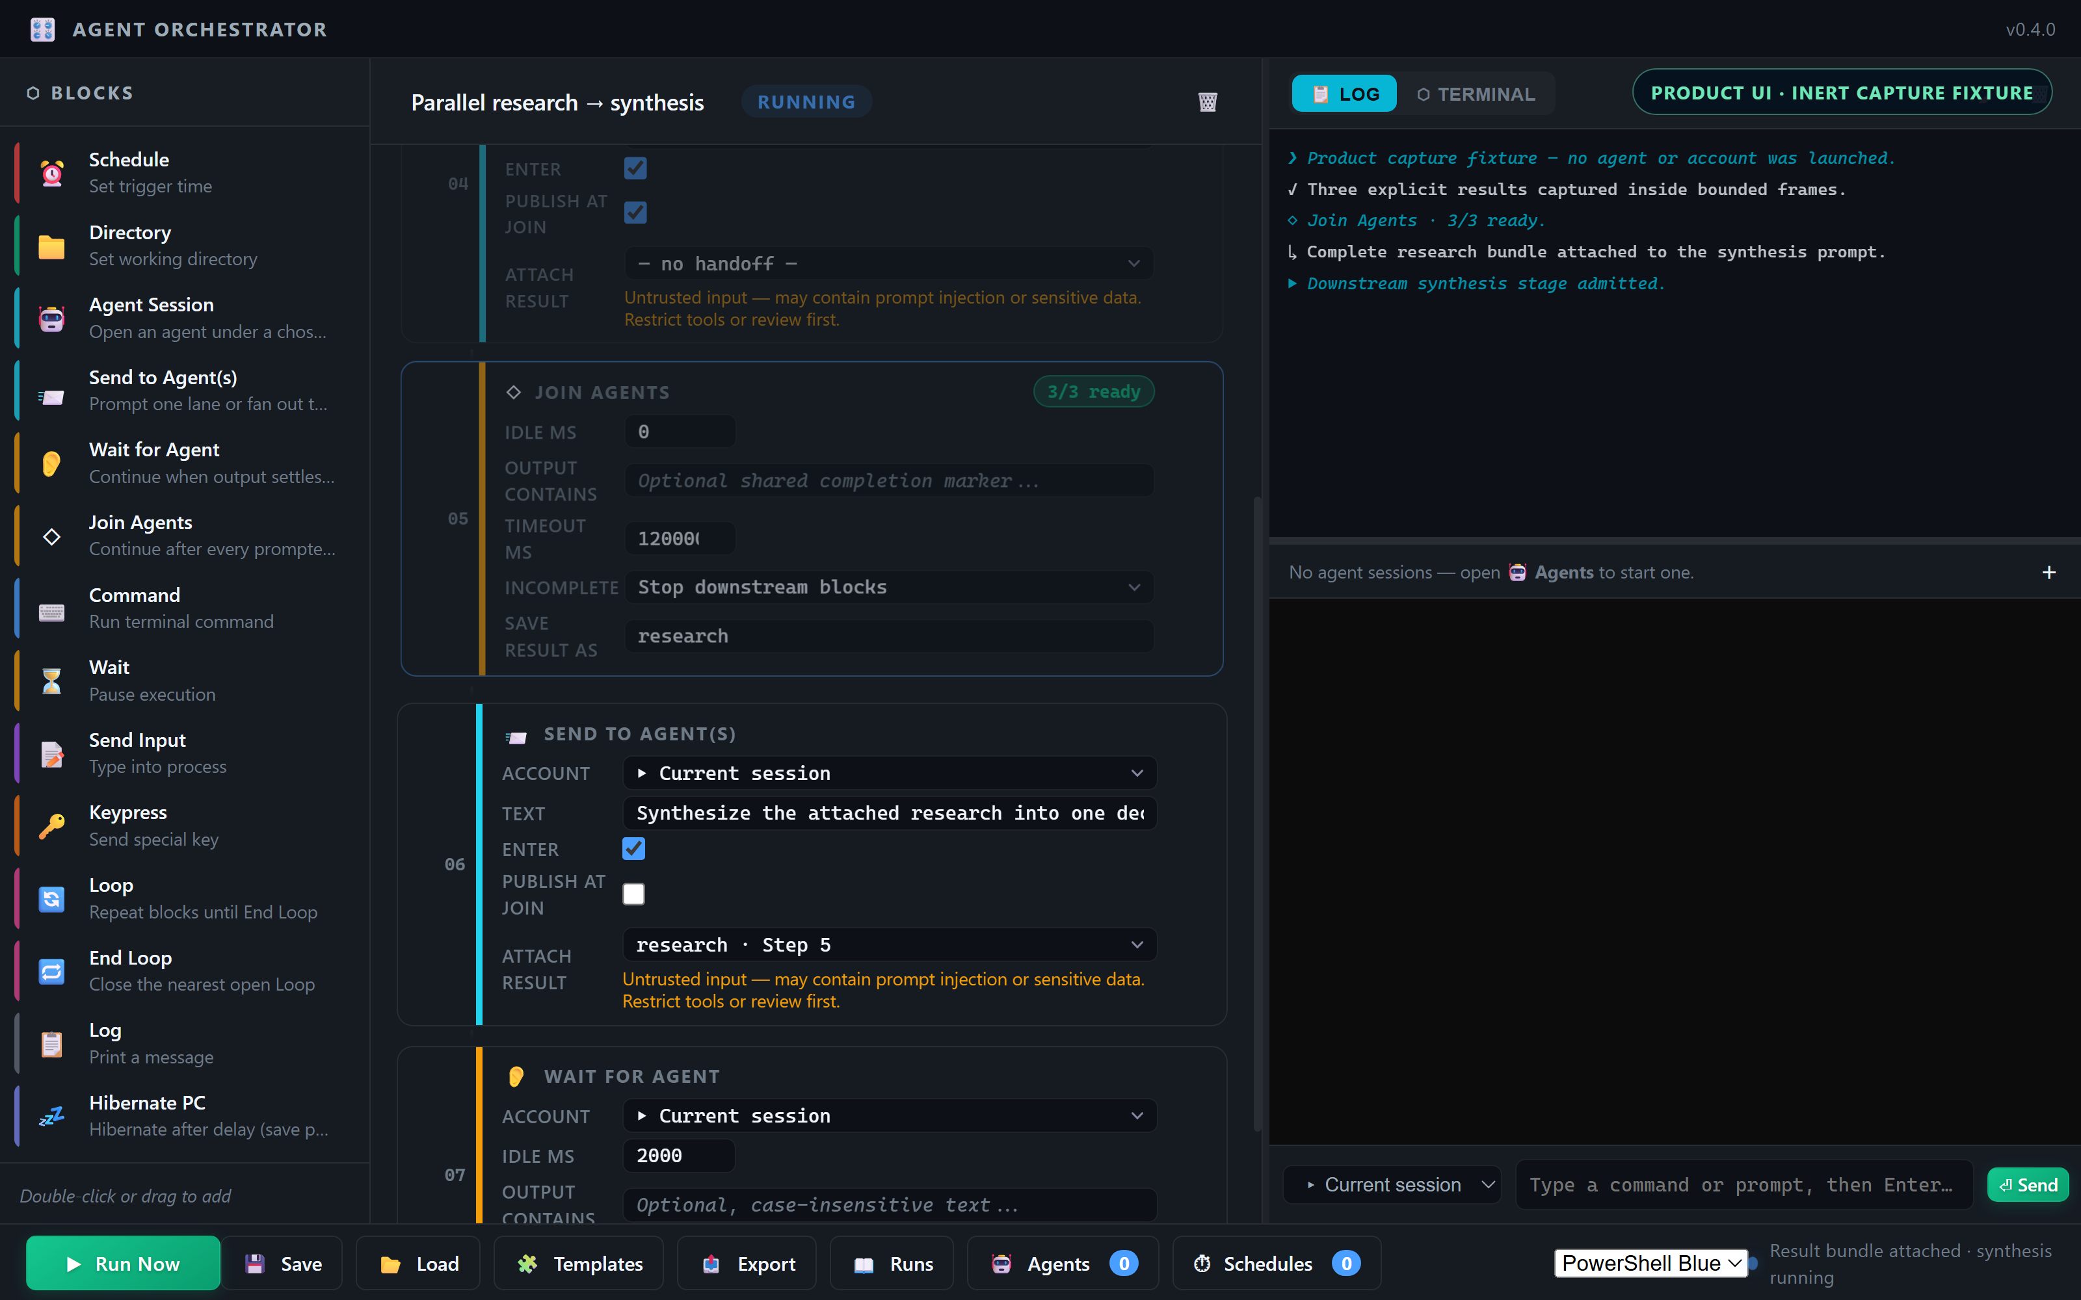Click the 'Product UI · Inert Capture Fixture' badge
Viewport: 2081px width, 1300px height.
point(1842,92)
